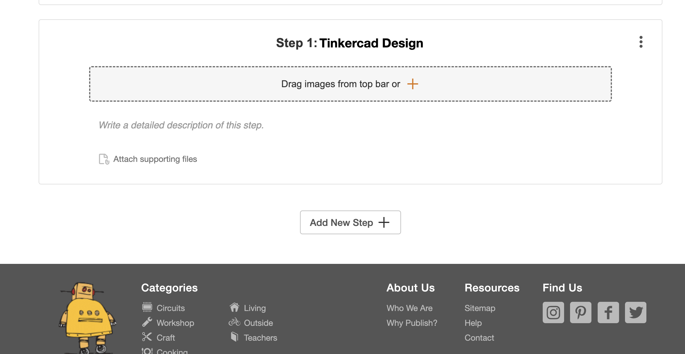
Task: Open Facebook footer icon
Action: (608, 312)
